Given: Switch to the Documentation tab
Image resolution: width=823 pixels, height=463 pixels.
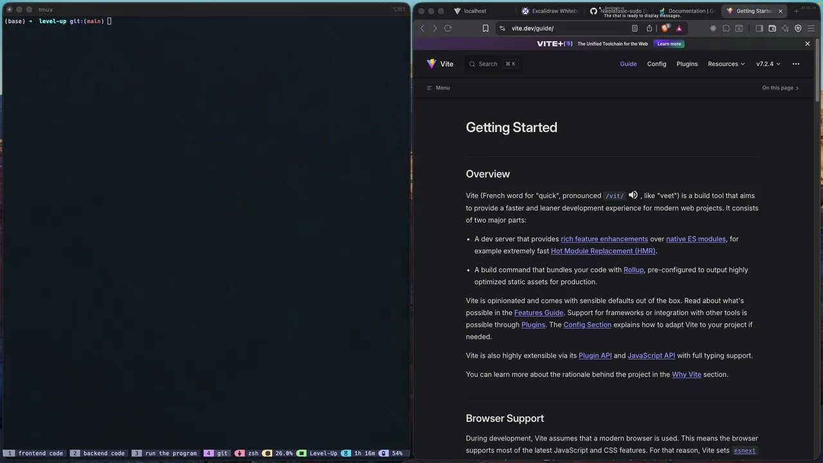Looking at the screenshot, I should point(687,11).
